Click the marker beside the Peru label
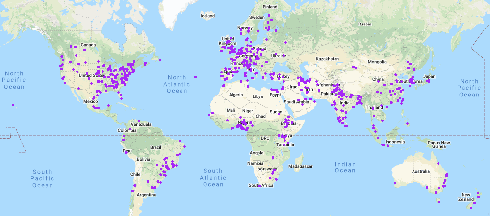The height and width of the screenshot is (216, 490). pyautogui.click(x=127, y=152)
